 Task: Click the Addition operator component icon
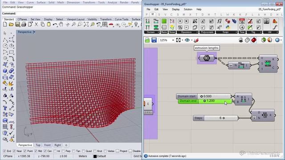click(180, 21)
